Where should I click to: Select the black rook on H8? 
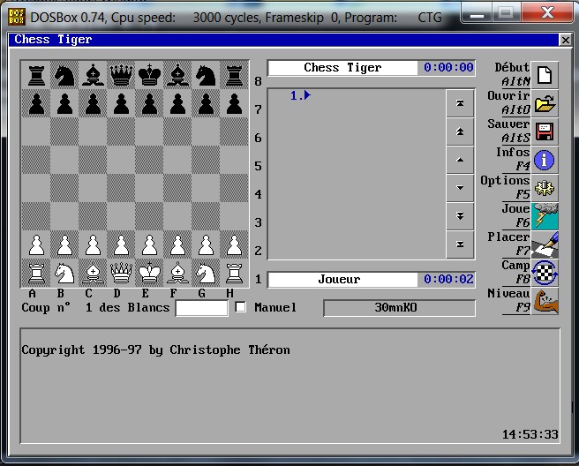point(234,75)
